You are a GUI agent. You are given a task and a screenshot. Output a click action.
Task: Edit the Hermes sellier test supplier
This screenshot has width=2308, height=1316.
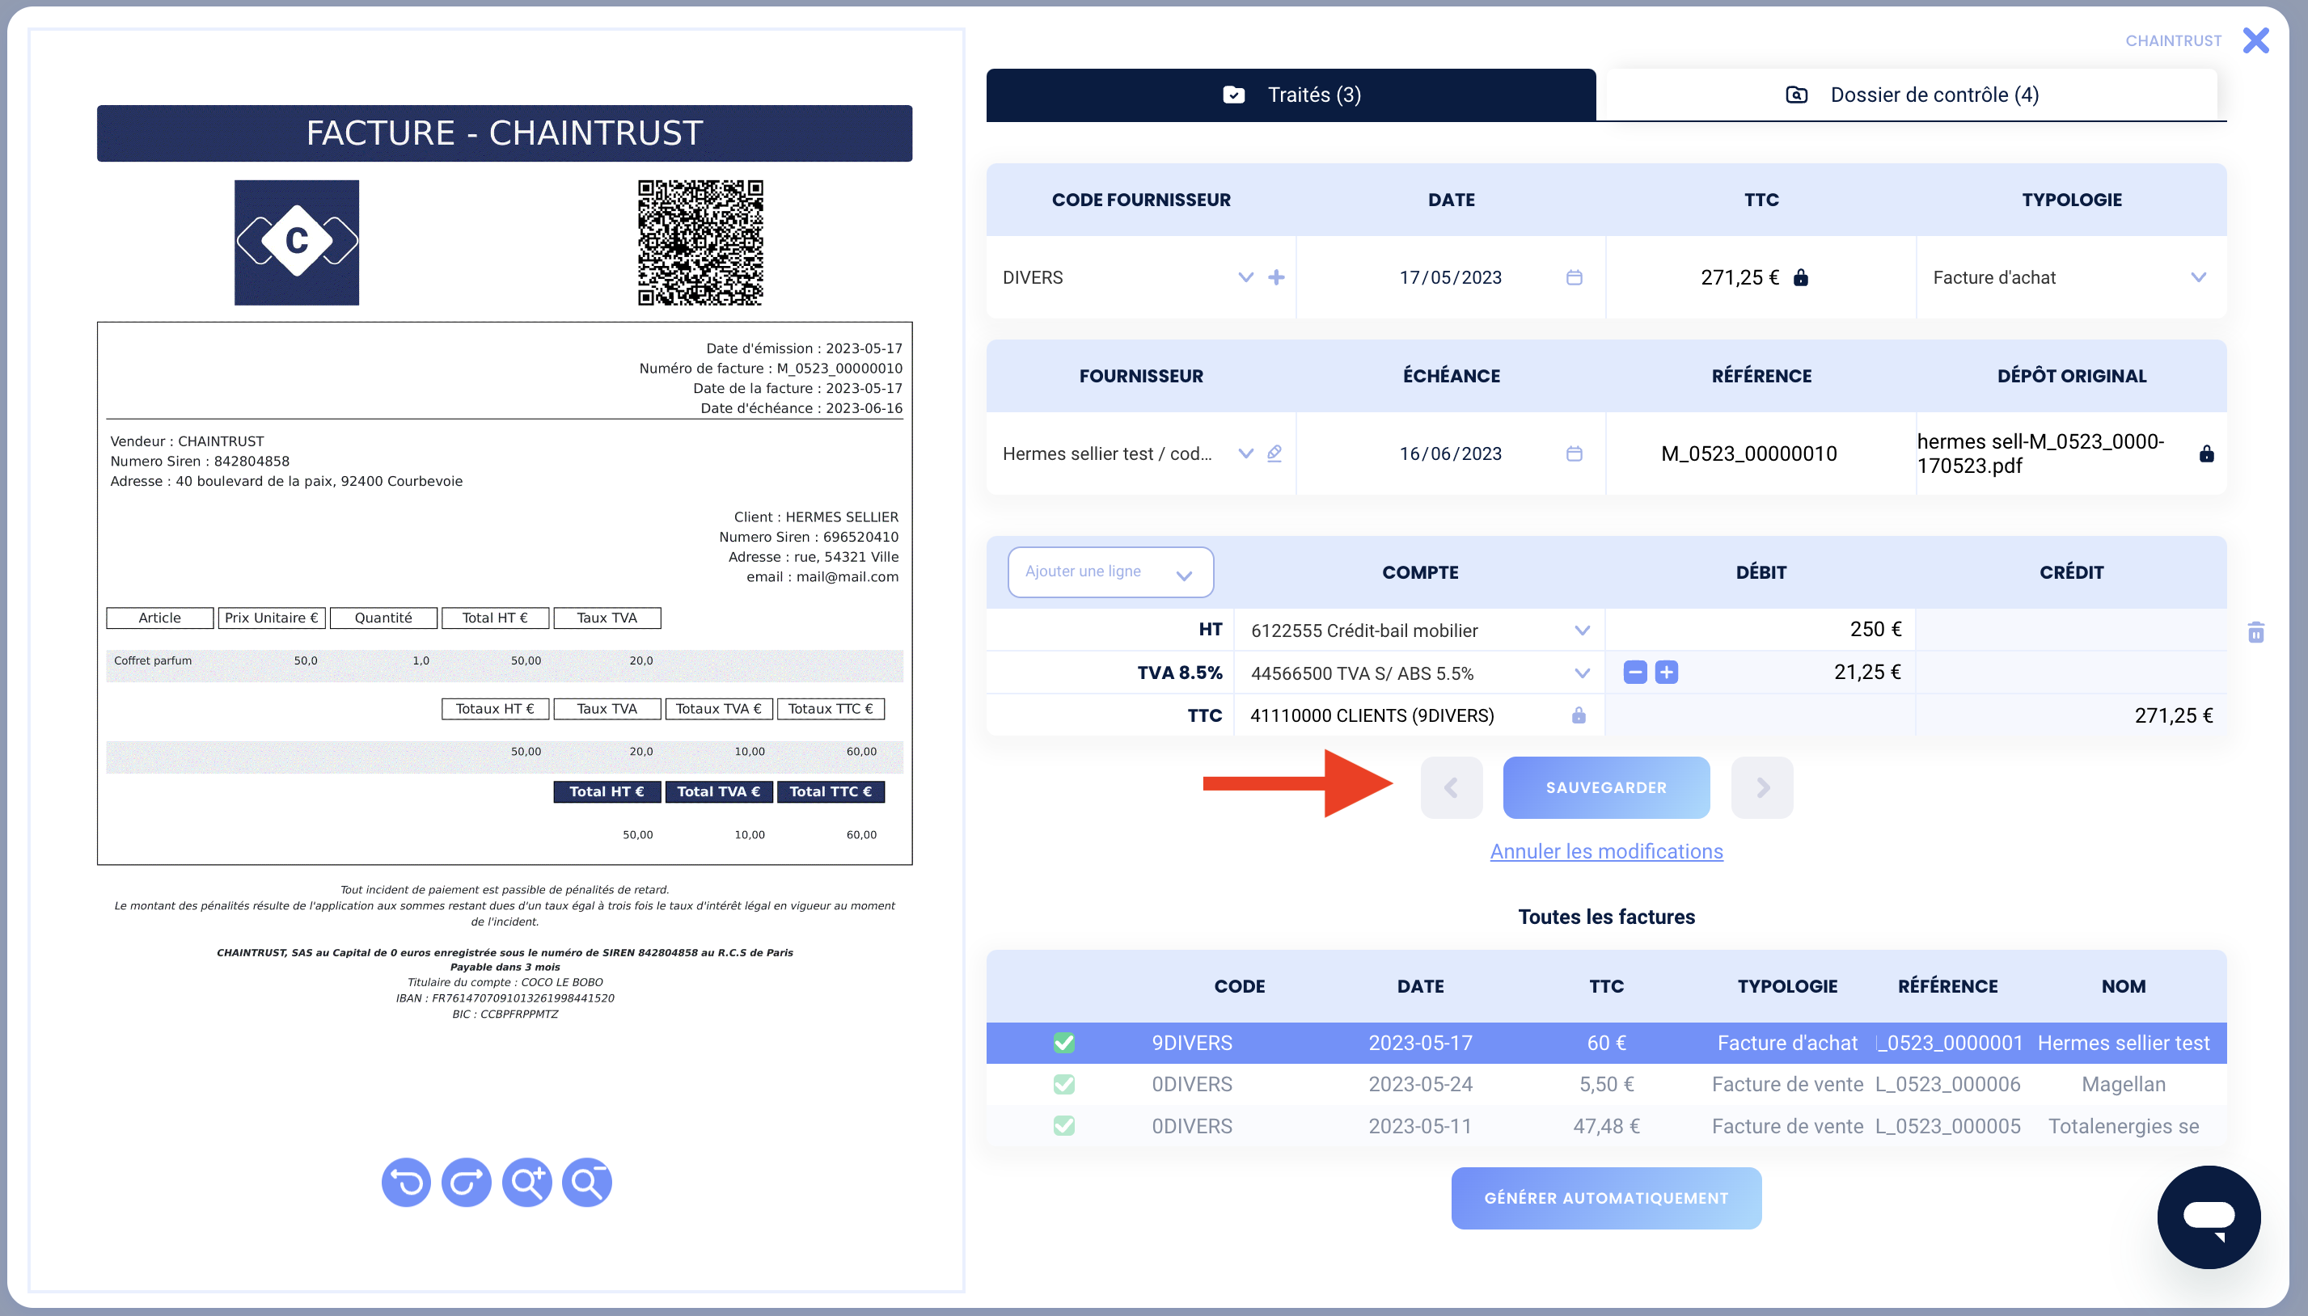1274,453
